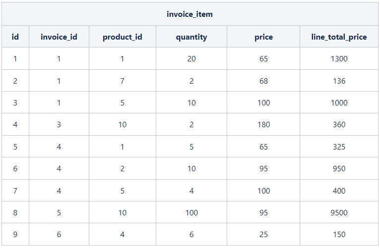Click the quantity column header
380x248 pixels.
191,37
